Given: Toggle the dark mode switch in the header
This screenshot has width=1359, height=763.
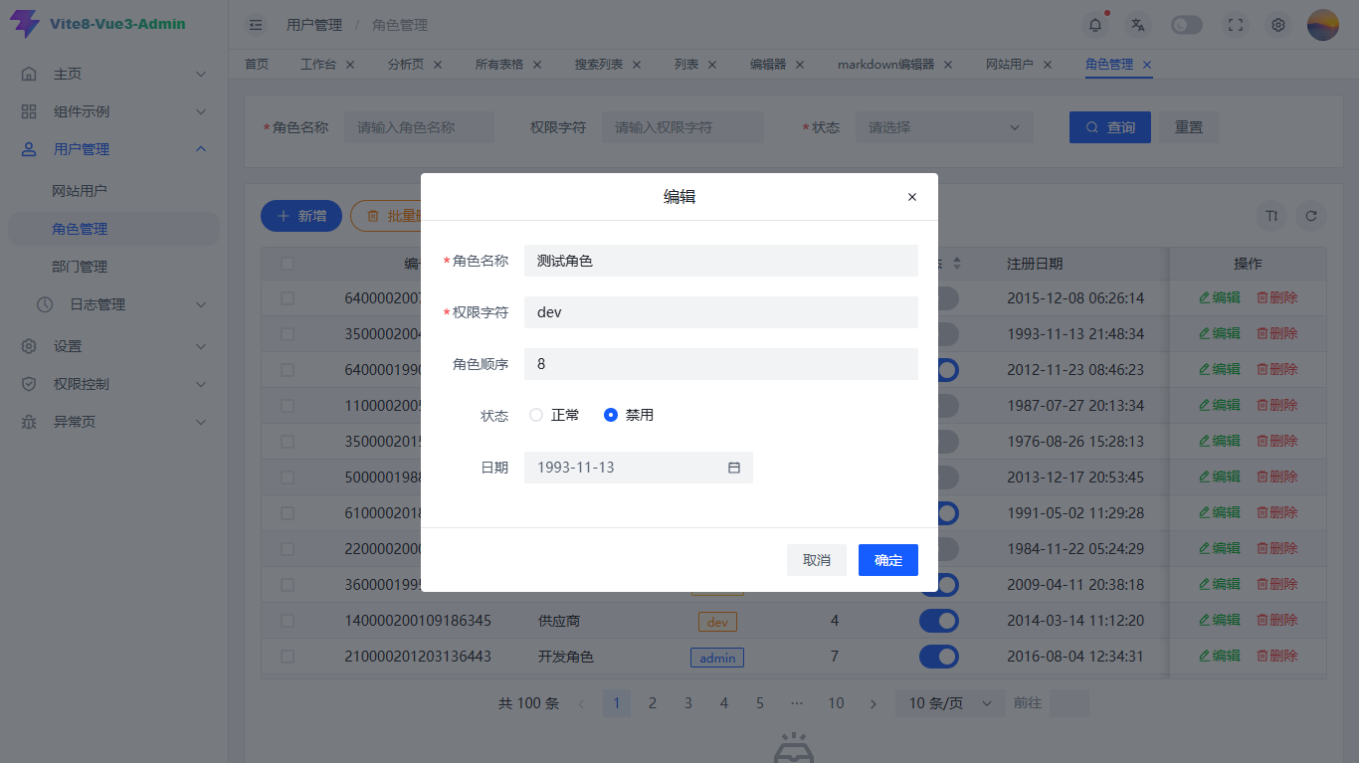Looking at the screenshot, I should tap(1187, 25).
